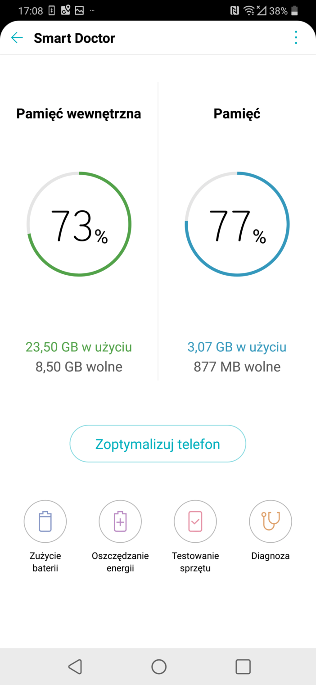Open the Testowanie sprzętu phone icon

coord(195,522)
